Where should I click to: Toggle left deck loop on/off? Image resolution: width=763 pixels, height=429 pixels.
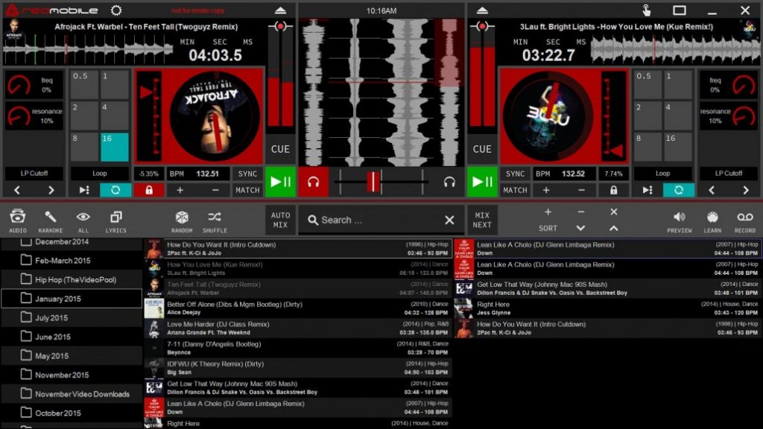click(115, 190)
